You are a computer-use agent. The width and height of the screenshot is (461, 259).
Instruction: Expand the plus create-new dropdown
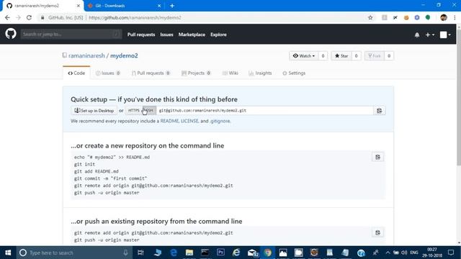click(429, 35)
